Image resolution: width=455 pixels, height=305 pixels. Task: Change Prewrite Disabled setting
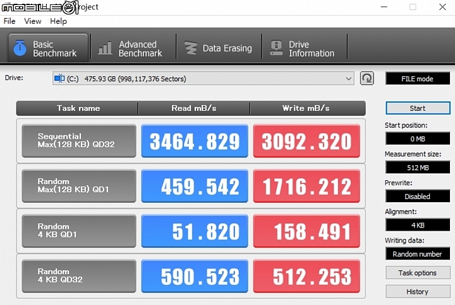(x=418, y=196)
